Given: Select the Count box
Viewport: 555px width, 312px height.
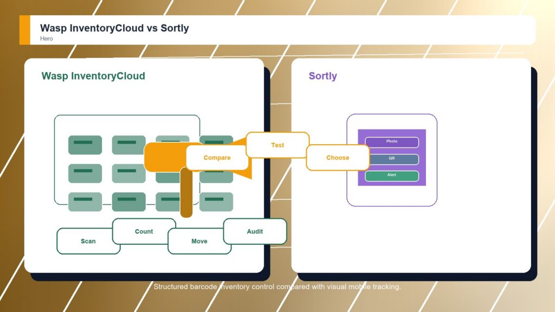Looking at the screenshot, I should click(x=144, y=231).
